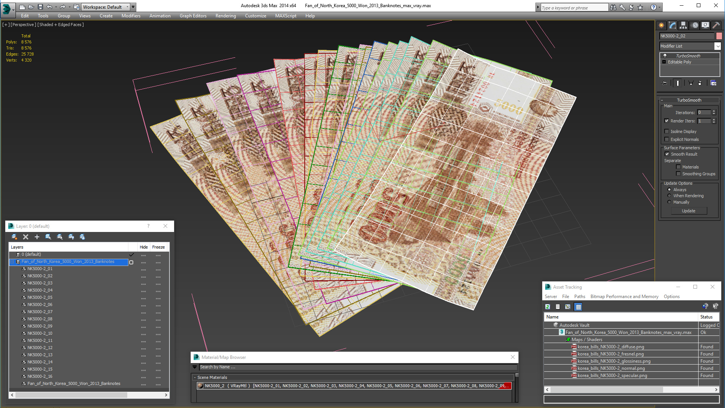Click Refresh icon in Asset Tracking toolbar

(548, 307)
